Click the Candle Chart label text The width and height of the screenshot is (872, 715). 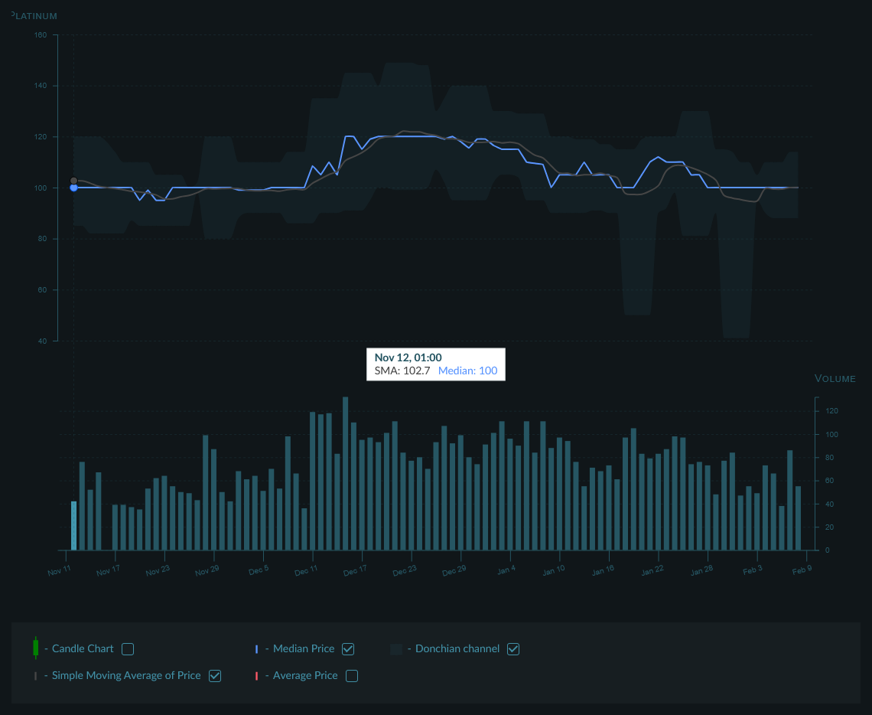[x=83, y=649]
